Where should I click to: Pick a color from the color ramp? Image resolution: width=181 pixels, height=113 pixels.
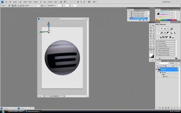pos(166,20)
